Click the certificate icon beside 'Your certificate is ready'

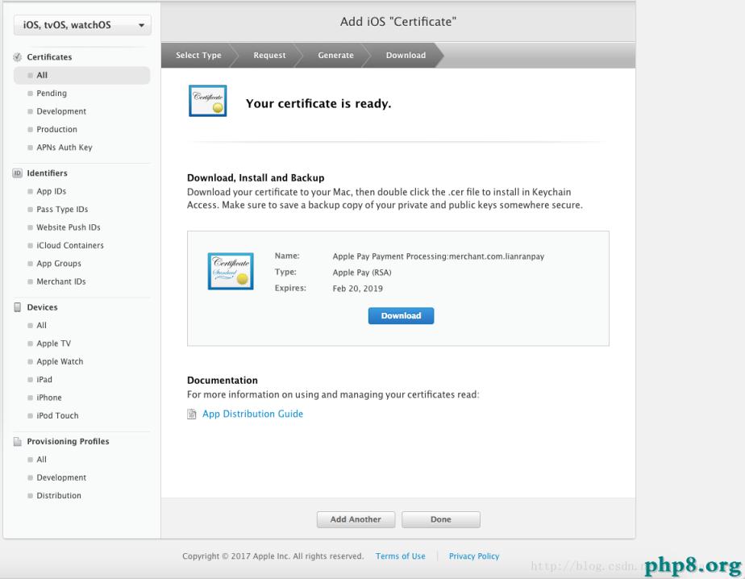tap(207, 102)
